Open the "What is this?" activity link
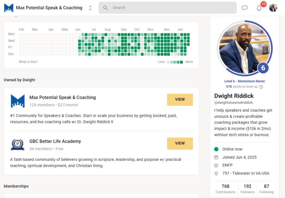Image resolution: width=285 pixels, height=198 pixels. point(28,62)
